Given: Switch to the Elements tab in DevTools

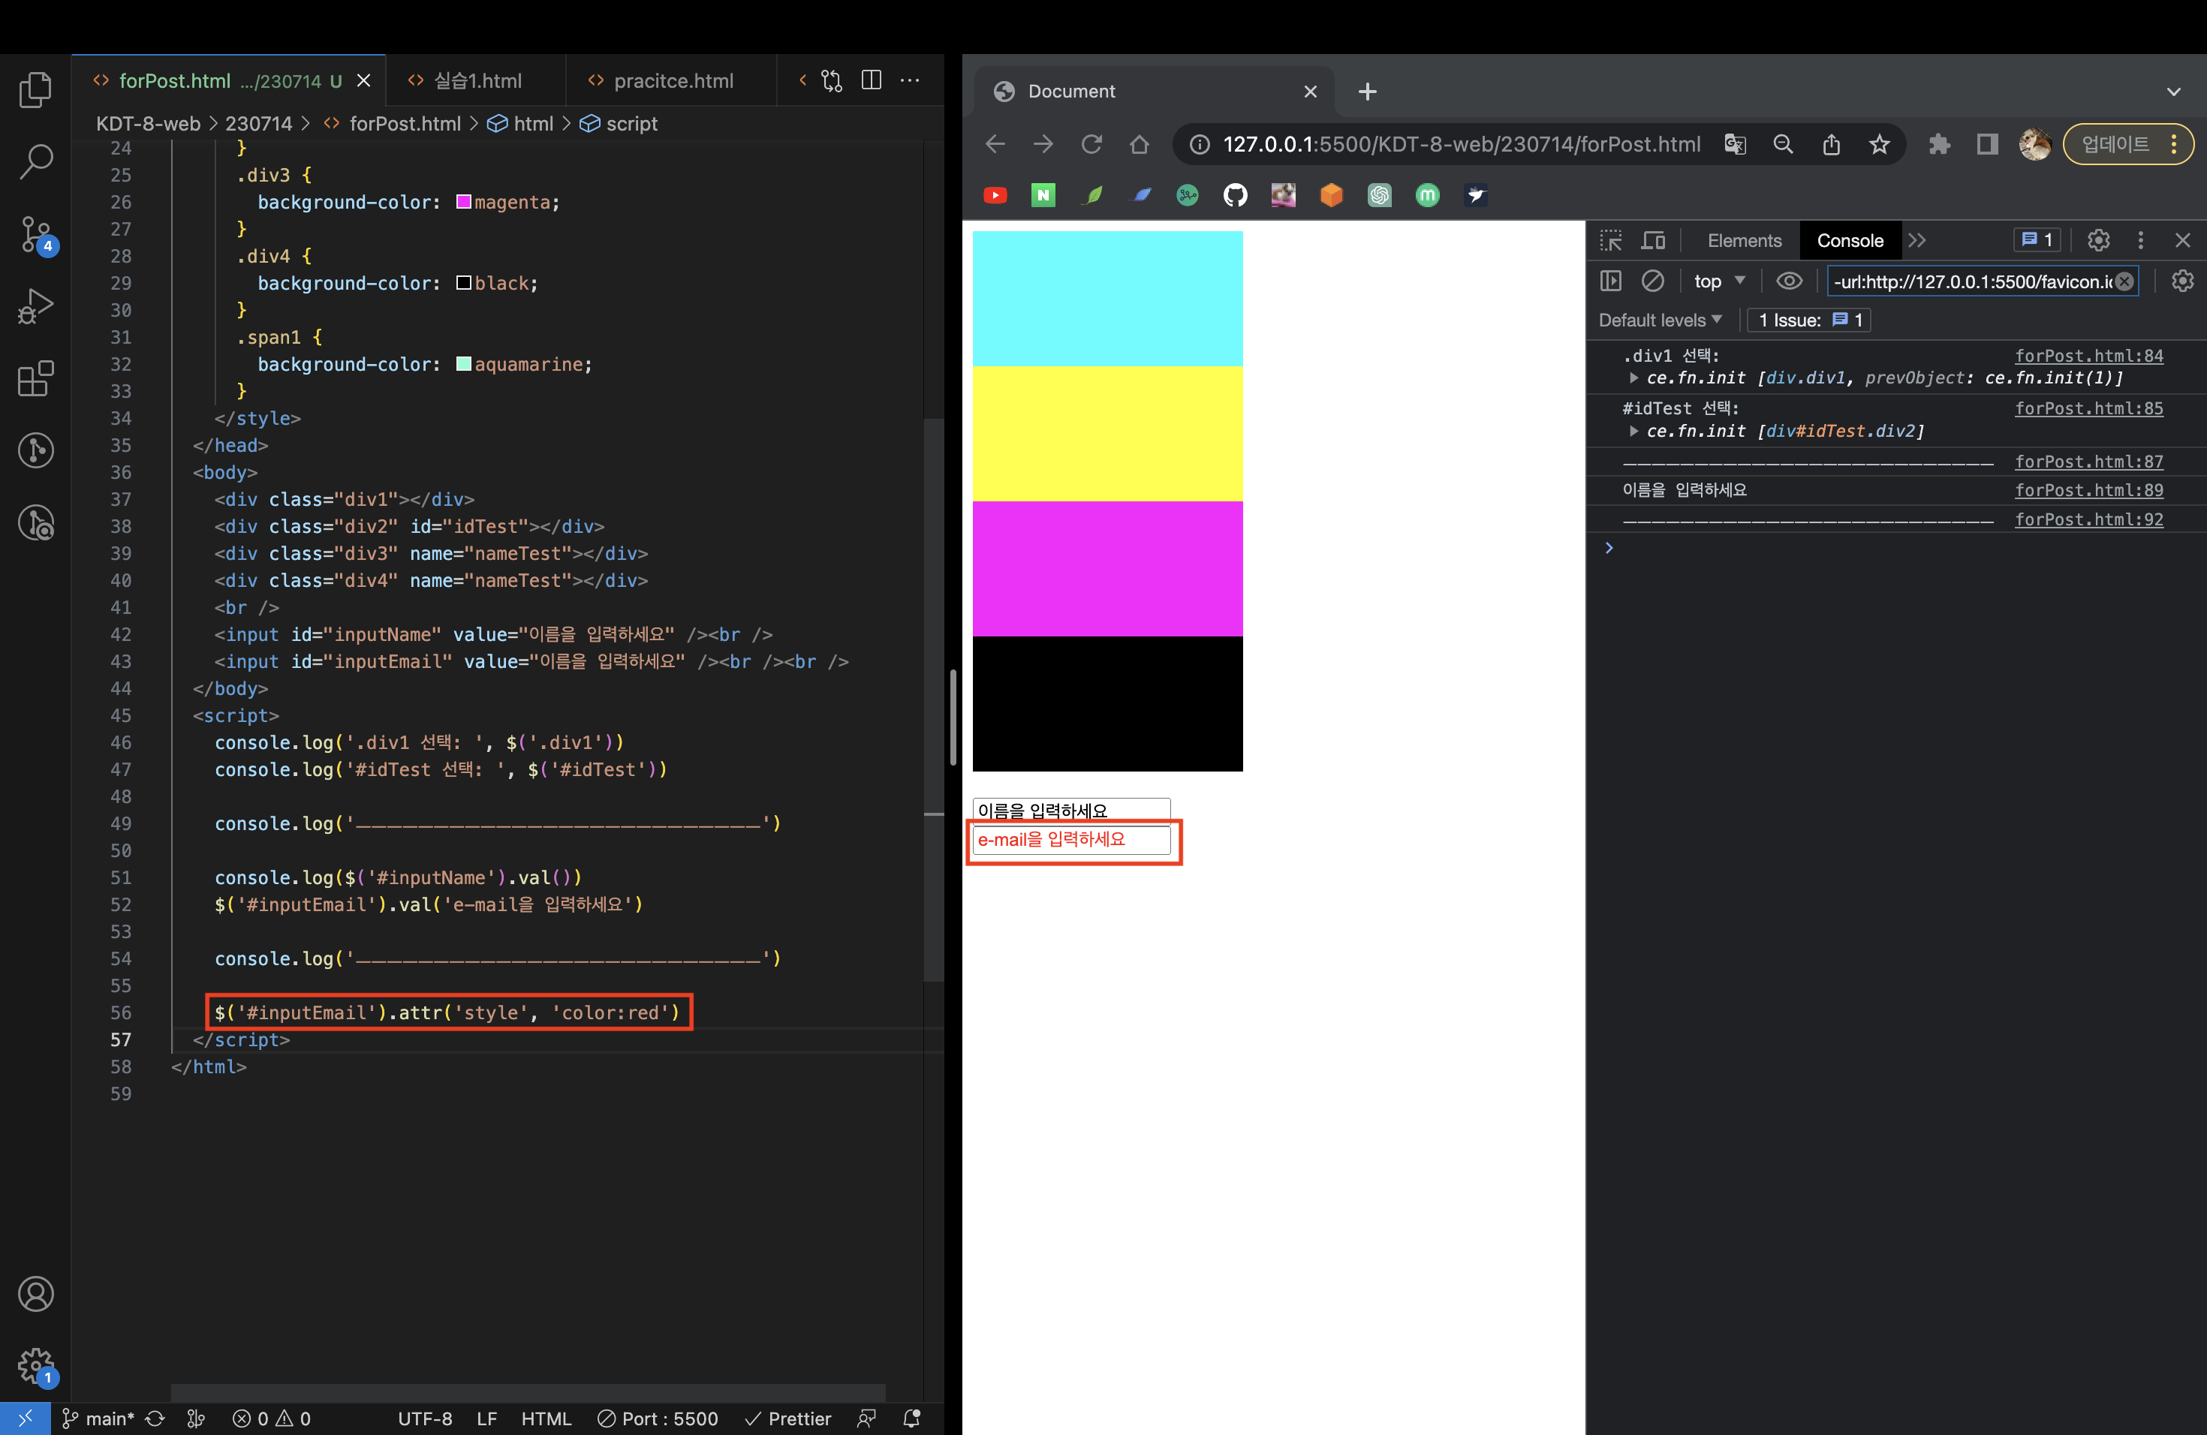Looking at the screenshot, I should tap(1745, 240).
